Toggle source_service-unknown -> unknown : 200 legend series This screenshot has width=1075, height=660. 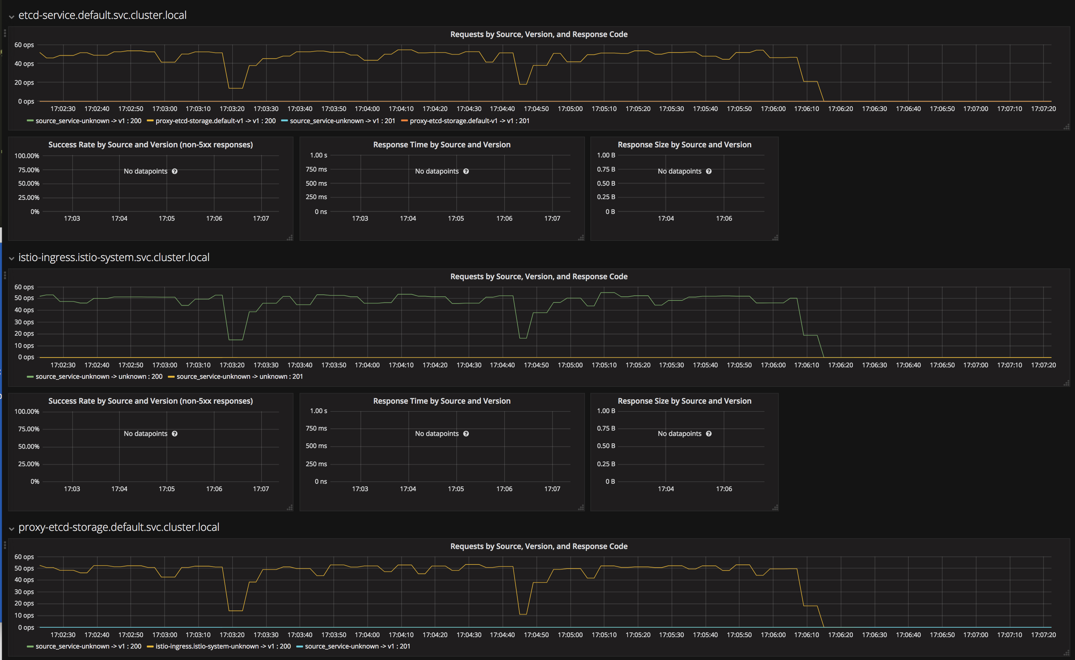99,376
